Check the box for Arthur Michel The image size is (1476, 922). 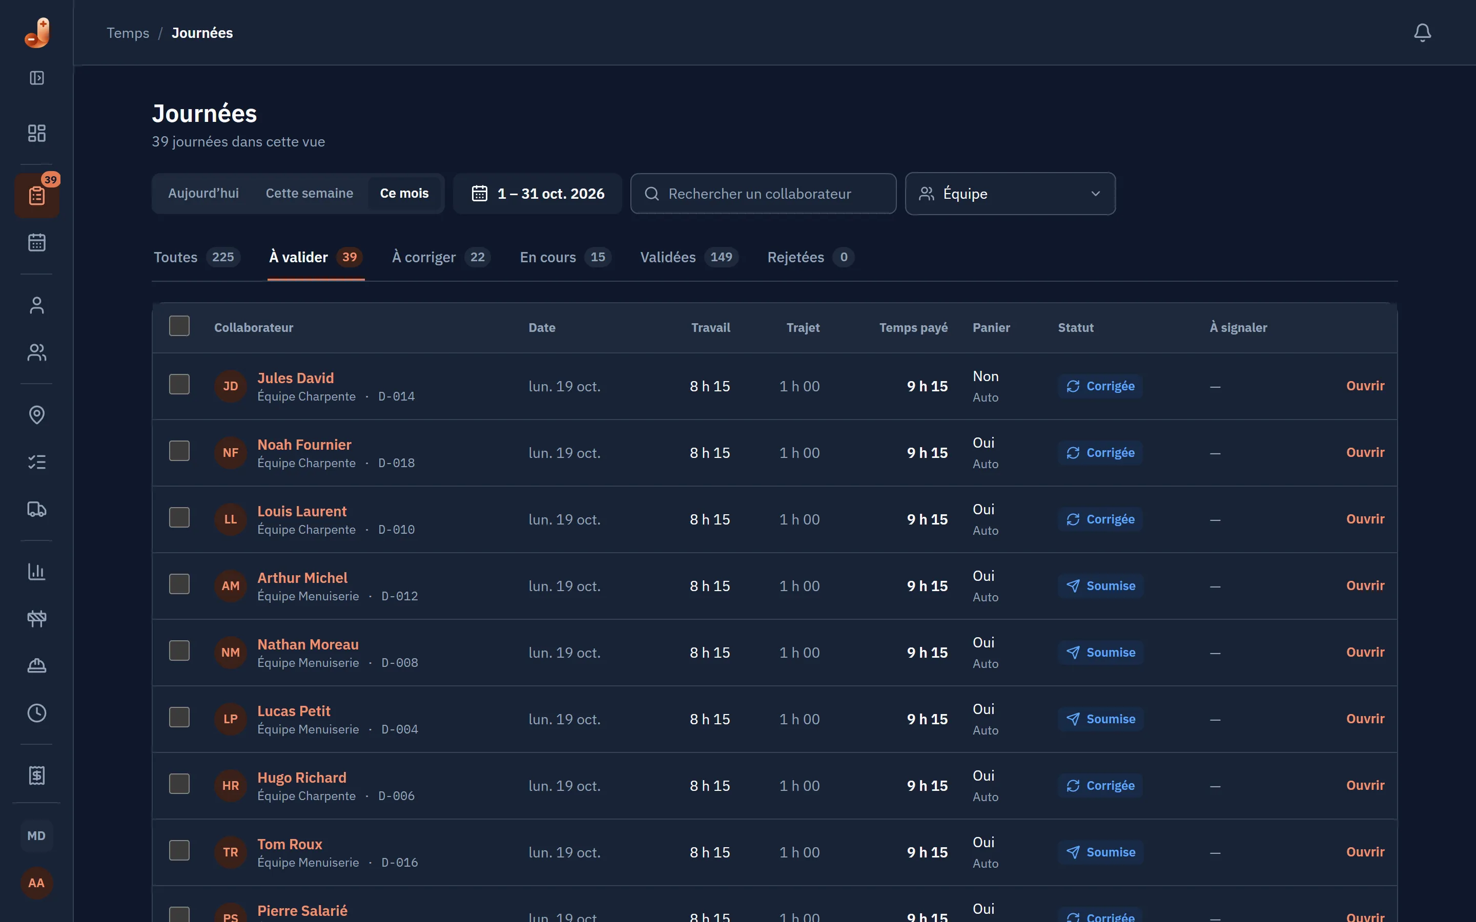[179, 583]
